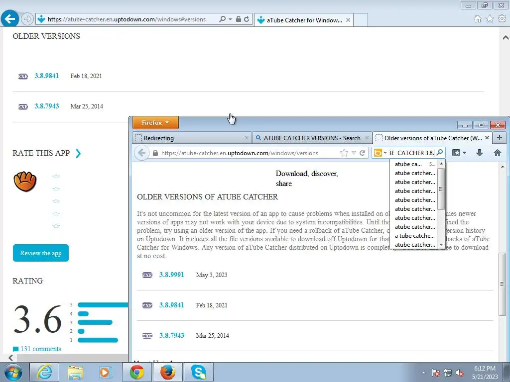Click the Firefox search box text

point(411,153)
